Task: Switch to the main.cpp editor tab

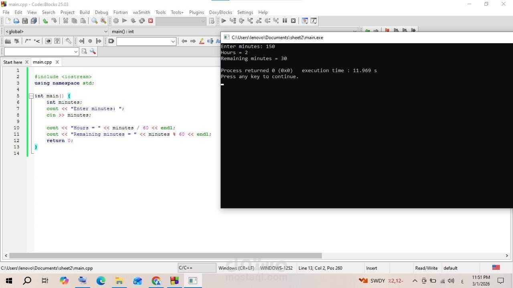Action: point(42,62)
